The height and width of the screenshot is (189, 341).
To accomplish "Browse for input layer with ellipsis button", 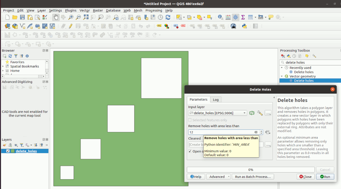I will pyautogui.click(x=268, y=113).
